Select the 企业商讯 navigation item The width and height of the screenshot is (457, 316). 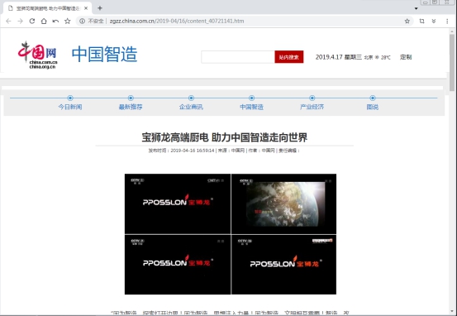(191, 107)
